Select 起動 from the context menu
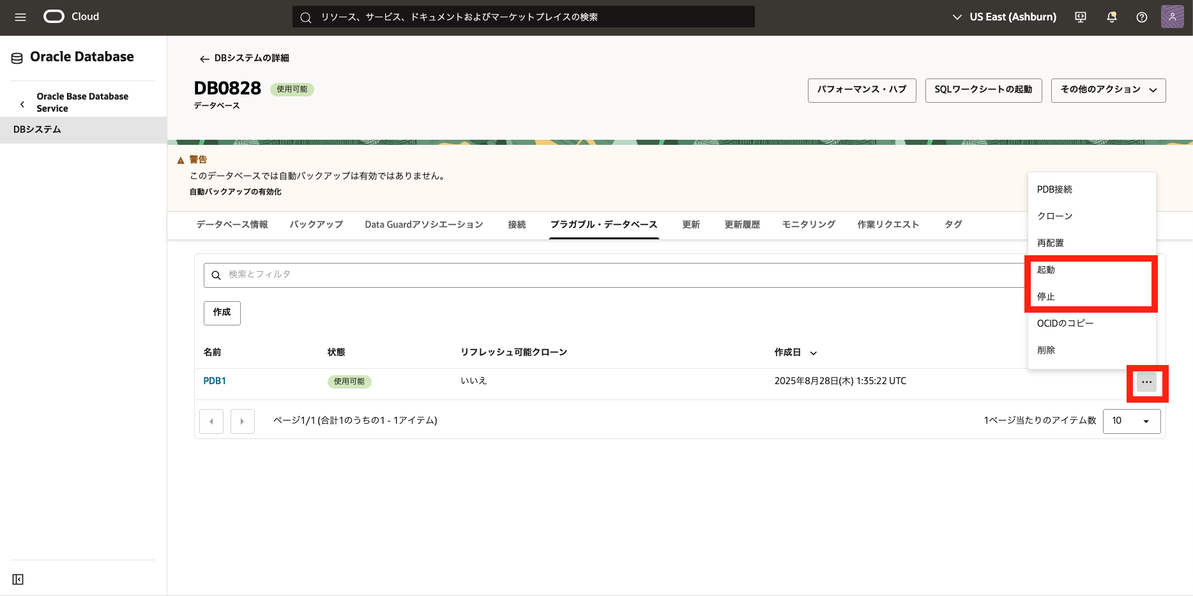Screen dimensions: 1193x596 pyautogui.click(x=1046, y=270)
